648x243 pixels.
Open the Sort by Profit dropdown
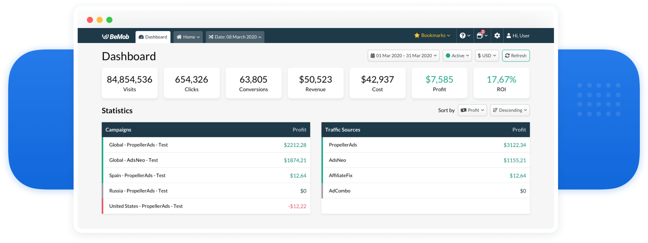[x=473, y=110]
